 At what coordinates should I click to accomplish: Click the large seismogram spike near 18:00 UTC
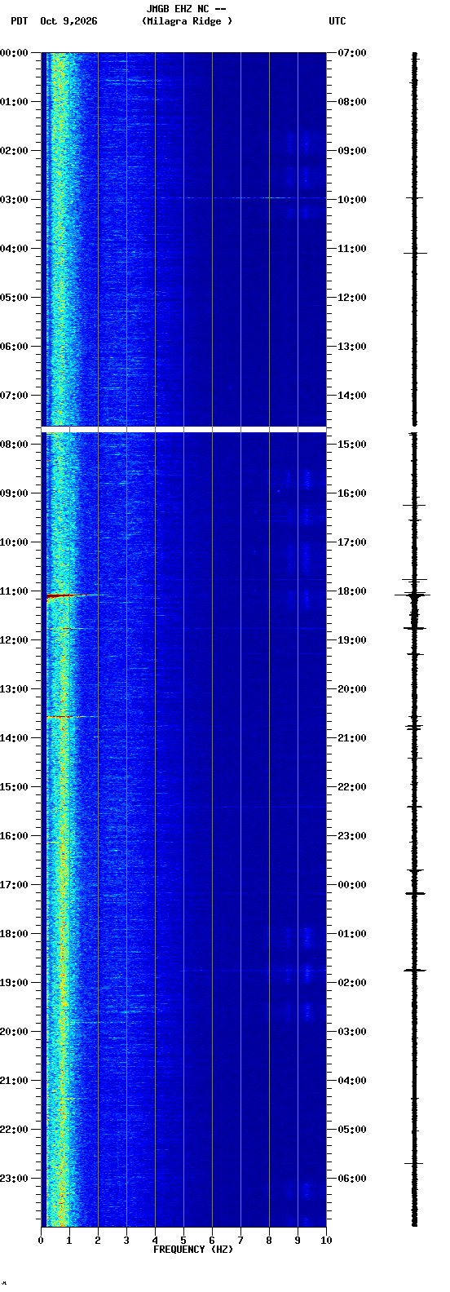click(x=414, y=595)
